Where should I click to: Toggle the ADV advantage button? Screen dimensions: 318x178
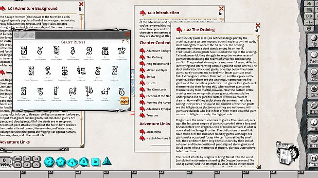tap(18, 159)
